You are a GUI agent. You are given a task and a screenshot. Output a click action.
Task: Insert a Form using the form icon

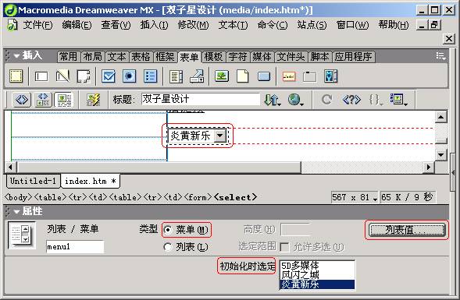click(x=16, y=76)
